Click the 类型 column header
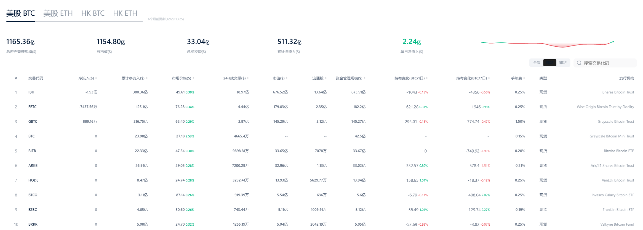The image size is (643, 230). 543,78
